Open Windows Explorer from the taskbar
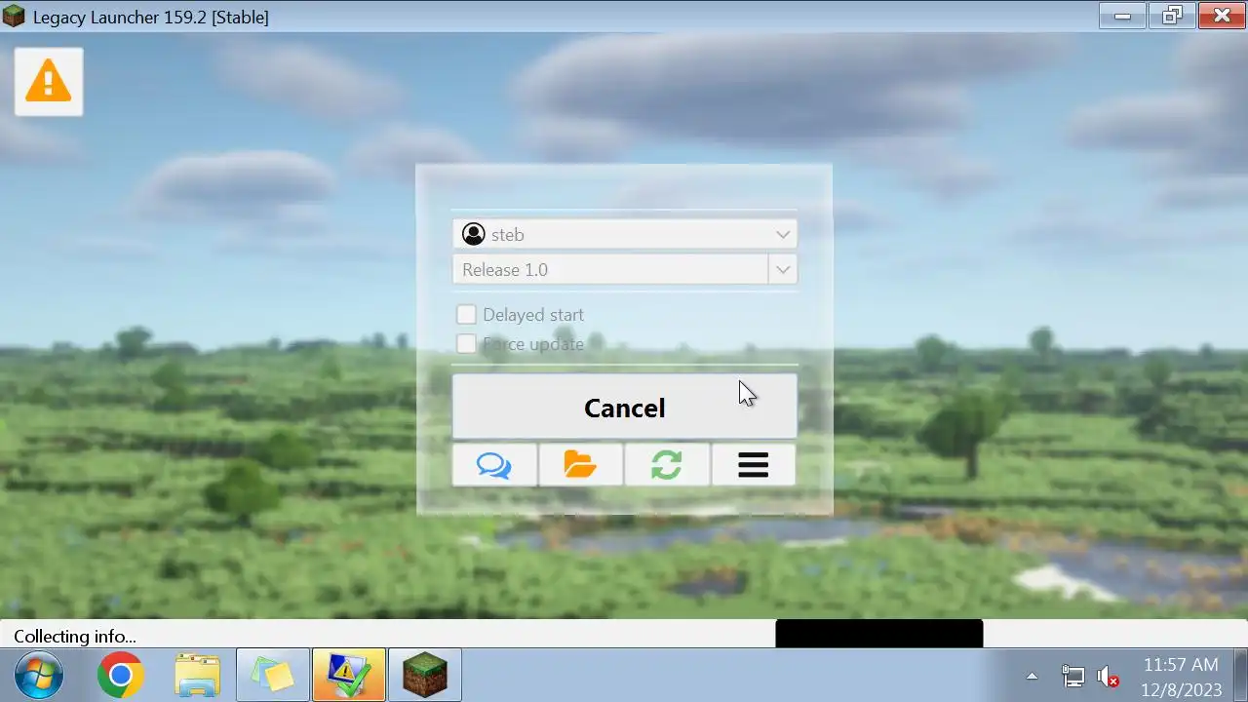Screen dimensions: 1248x702 pos(197,676)
